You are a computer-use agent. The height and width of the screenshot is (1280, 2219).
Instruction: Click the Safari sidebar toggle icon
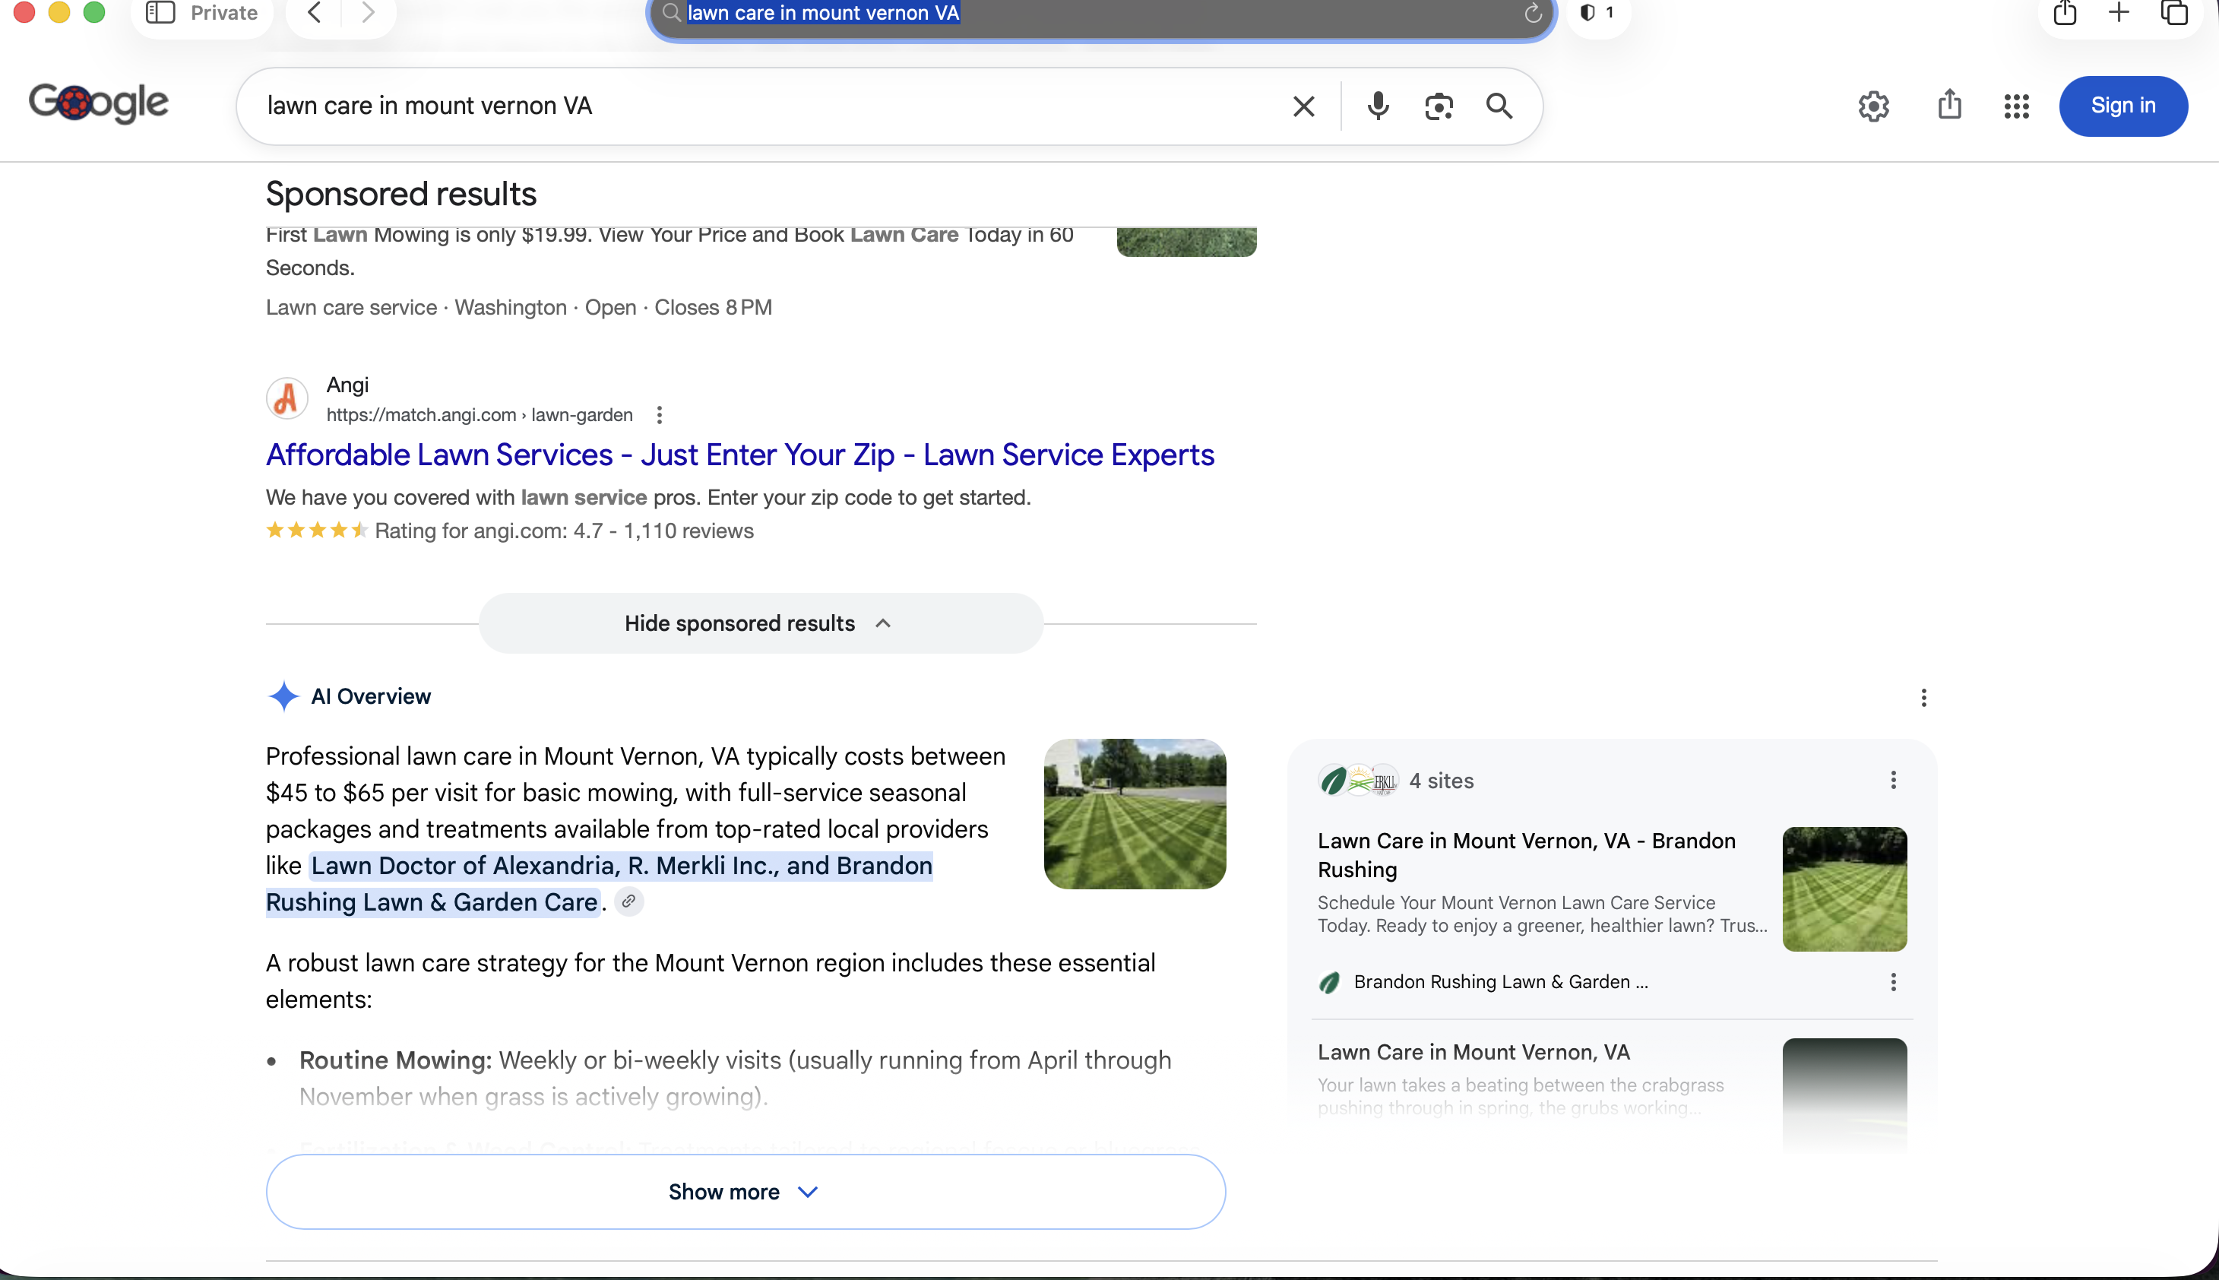[x=160, y=12]
